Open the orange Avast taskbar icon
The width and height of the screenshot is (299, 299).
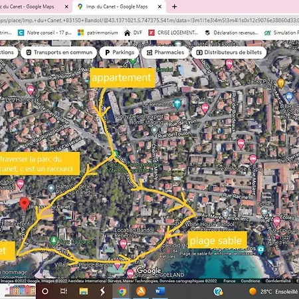pyautogui.click(x=141, y=291)
